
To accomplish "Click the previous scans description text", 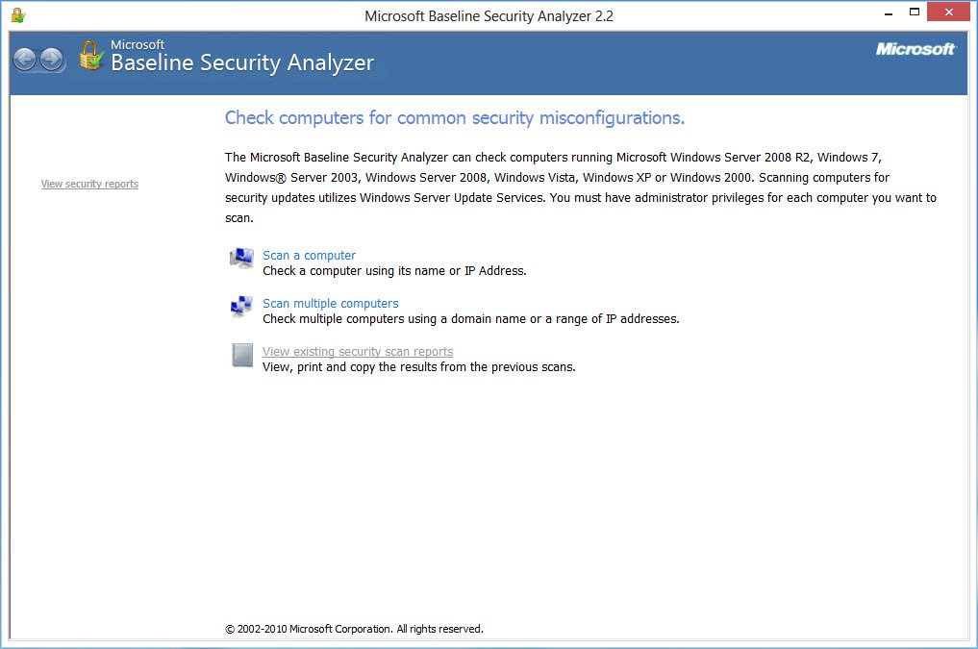I will click(x=418, y=366).
